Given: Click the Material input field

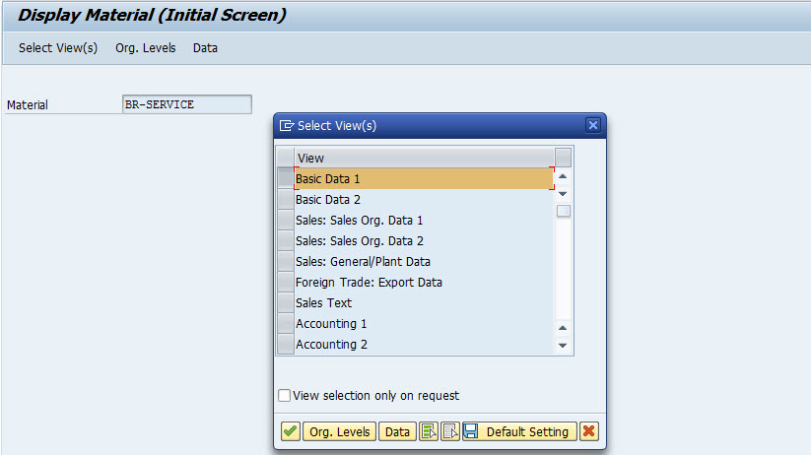Looking at the screenshot, I should tap(186, 104).
